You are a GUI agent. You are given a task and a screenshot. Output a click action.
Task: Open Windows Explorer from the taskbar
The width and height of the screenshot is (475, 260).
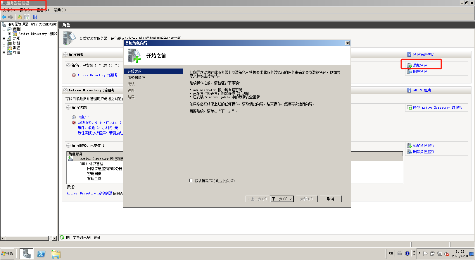pos(56,254)
